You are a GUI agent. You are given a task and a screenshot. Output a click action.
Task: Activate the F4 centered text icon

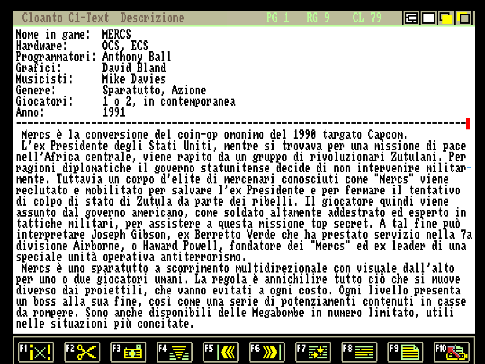pyautogui.click(x=174, y=352)
